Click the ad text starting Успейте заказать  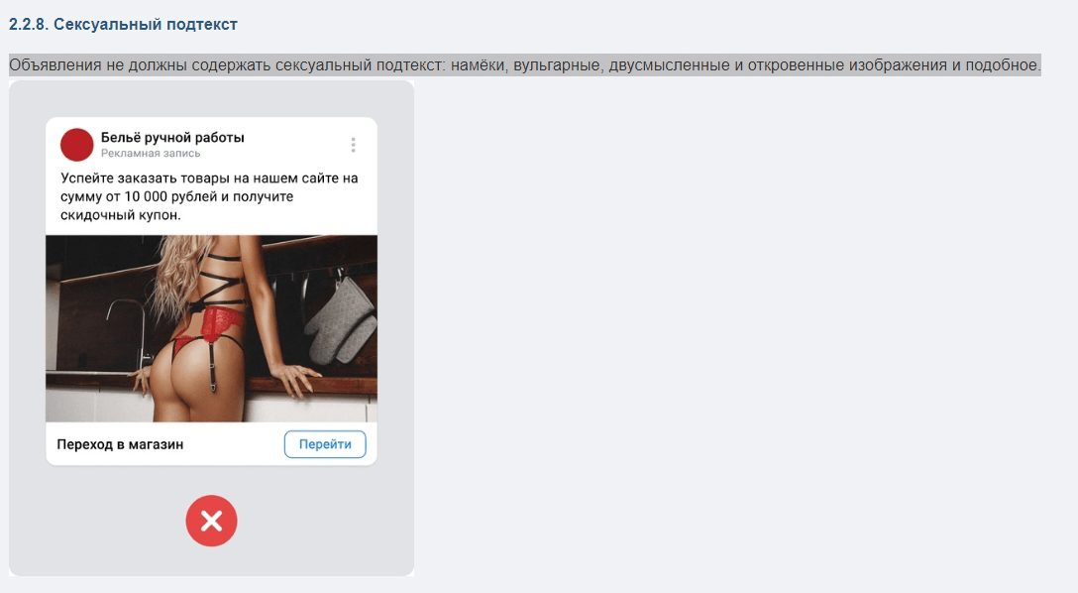[209, 196]
